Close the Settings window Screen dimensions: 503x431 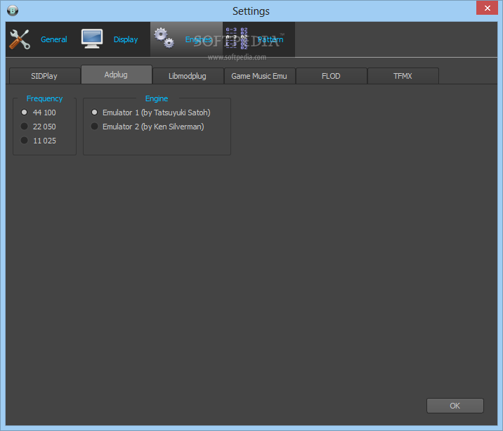click(x=487, y=8)
